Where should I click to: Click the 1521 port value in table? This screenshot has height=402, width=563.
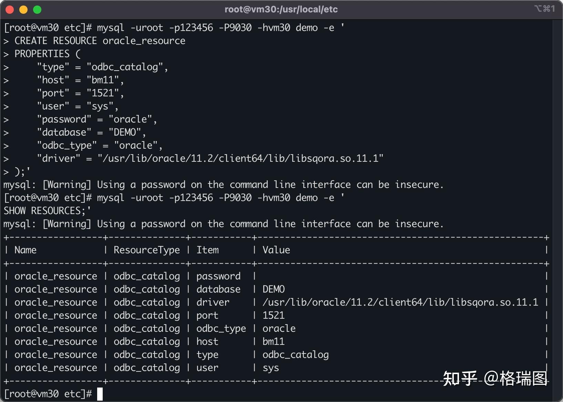pyautogui.click(x=274, y=315)
